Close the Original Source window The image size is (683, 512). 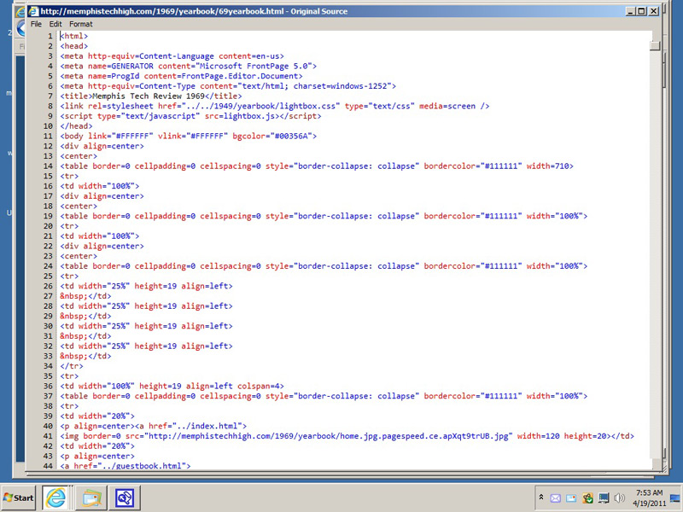(x=653, y=11)
